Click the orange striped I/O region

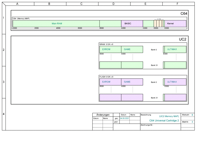(159, 24)
